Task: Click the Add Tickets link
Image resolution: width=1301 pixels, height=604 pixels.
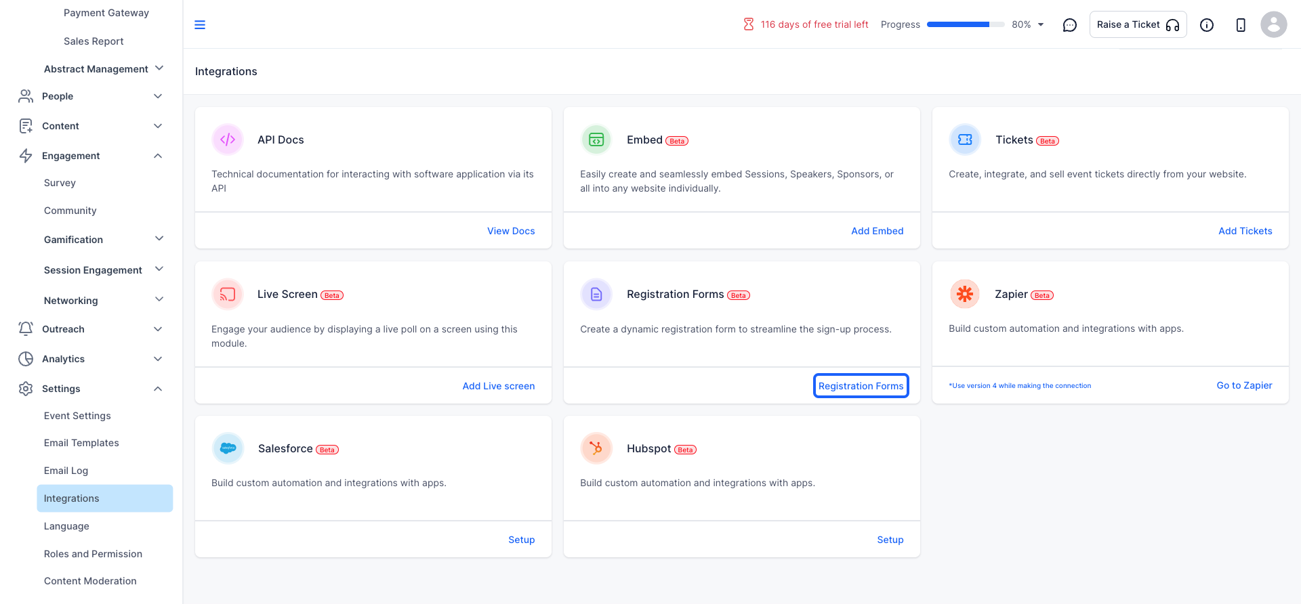Action: [x=1245, y=231]
